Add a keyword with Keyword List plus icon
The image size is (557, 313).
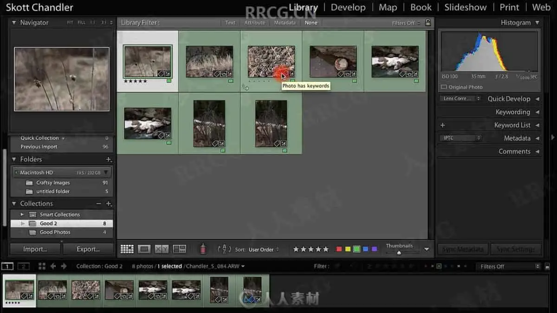[443, 125]
